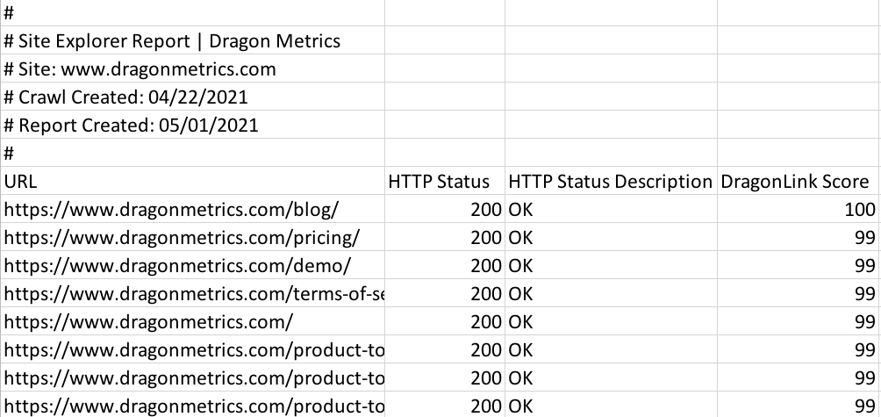Screen dimensions: 881x417
Task: Click the HTTP Status Description header cell
Action: pos(610,182)
